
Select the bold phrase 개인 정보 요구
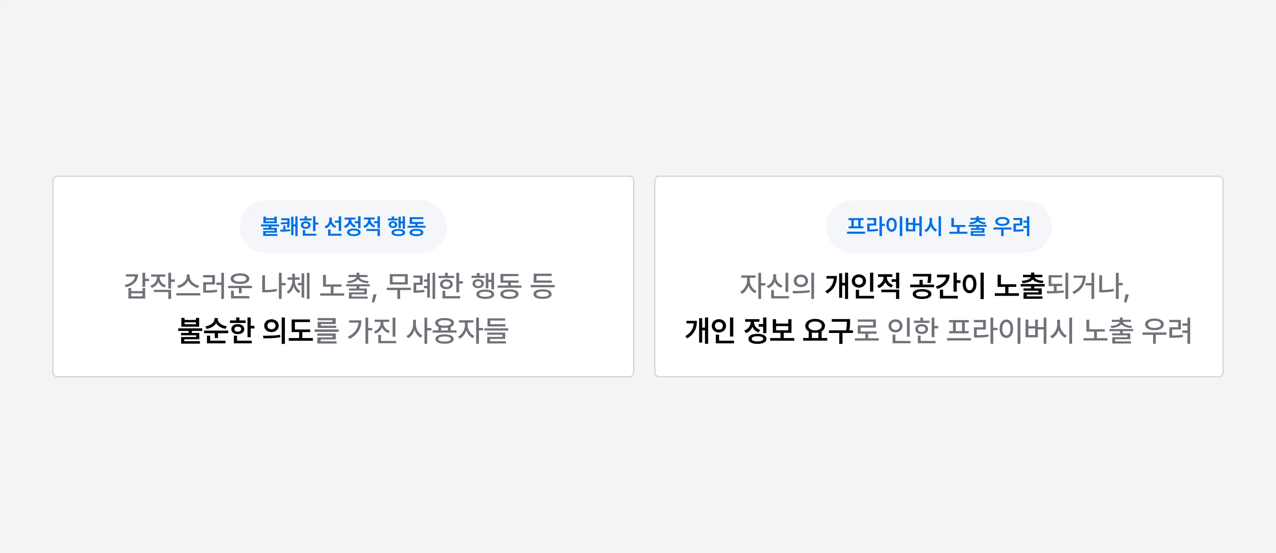769,330
